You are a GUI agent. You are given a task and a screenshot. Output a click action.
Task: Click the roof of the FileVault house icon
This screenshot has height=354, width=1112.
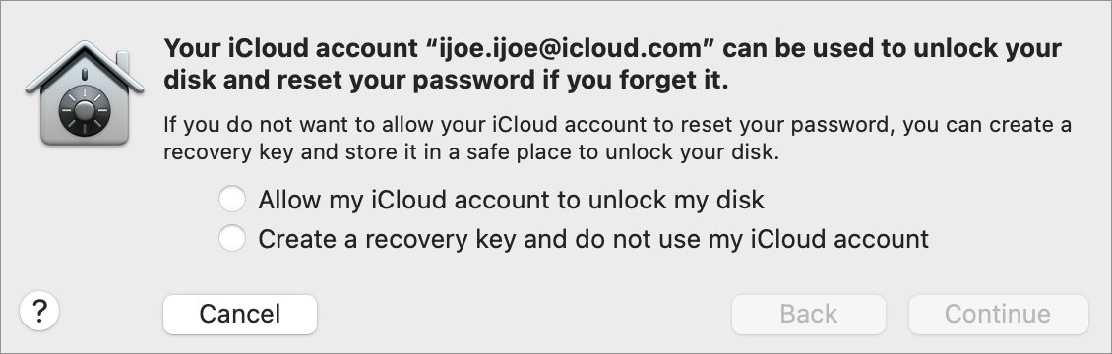pos(85,65)
